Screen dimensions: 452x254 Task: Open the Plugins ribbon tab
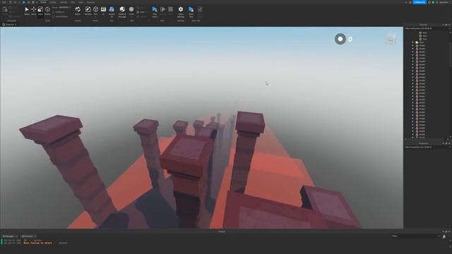(90, 2)
